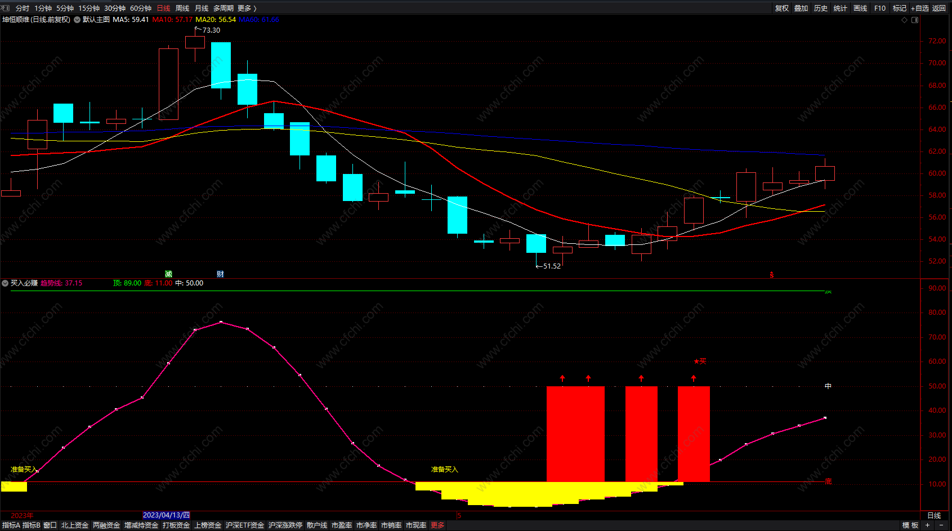Click the 模板 template button

(x=910, y=525)
